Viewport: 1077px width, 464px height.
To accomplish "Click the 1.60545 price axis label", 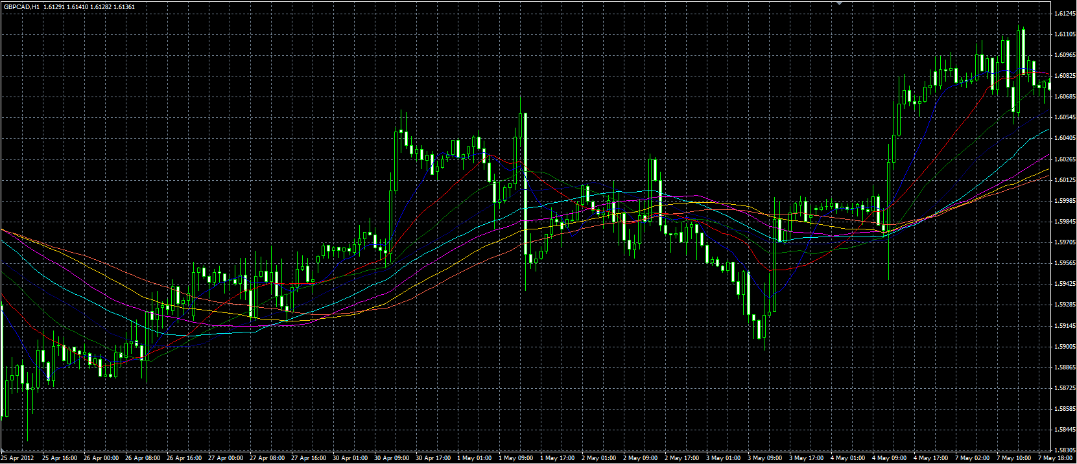I will coord(1065,117).
